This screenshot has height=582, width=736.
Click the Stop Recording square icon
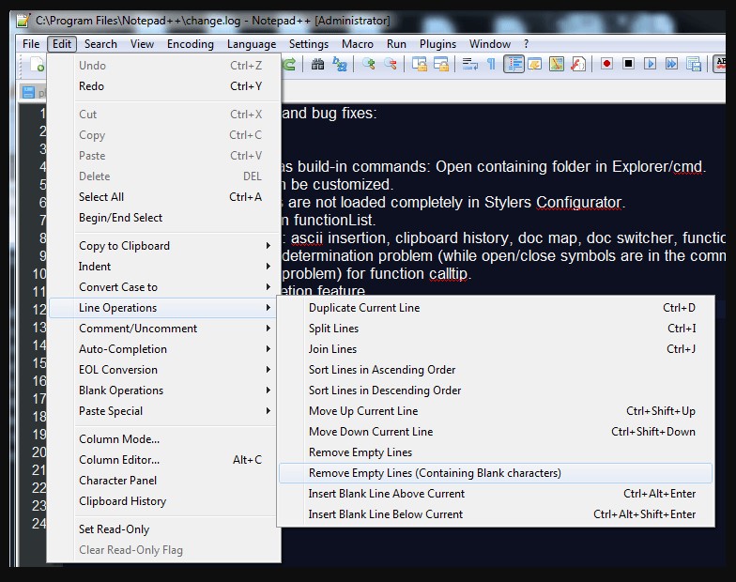[629, 64]
